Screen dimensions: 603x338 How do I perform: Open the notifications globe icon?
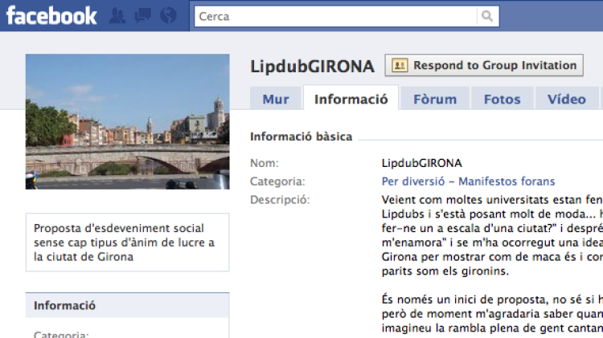click(x=168, y=16)
